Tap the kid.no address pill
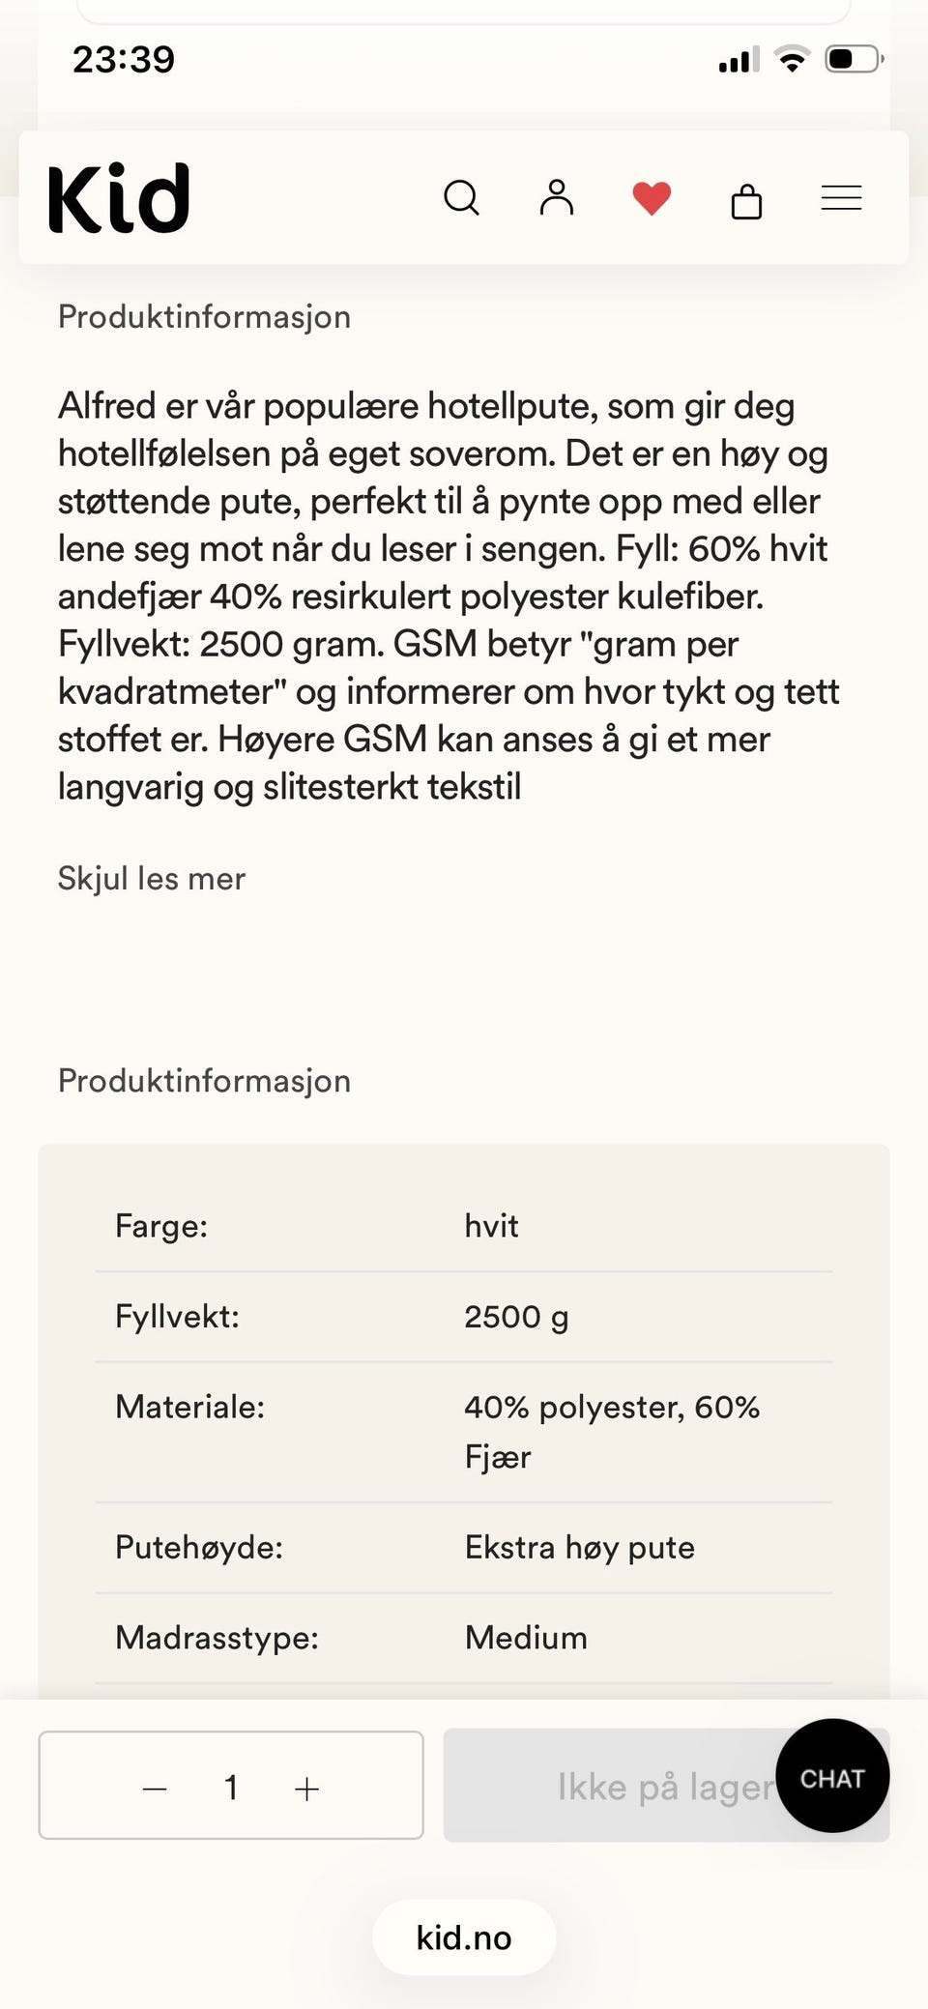 pos(464,1937)
